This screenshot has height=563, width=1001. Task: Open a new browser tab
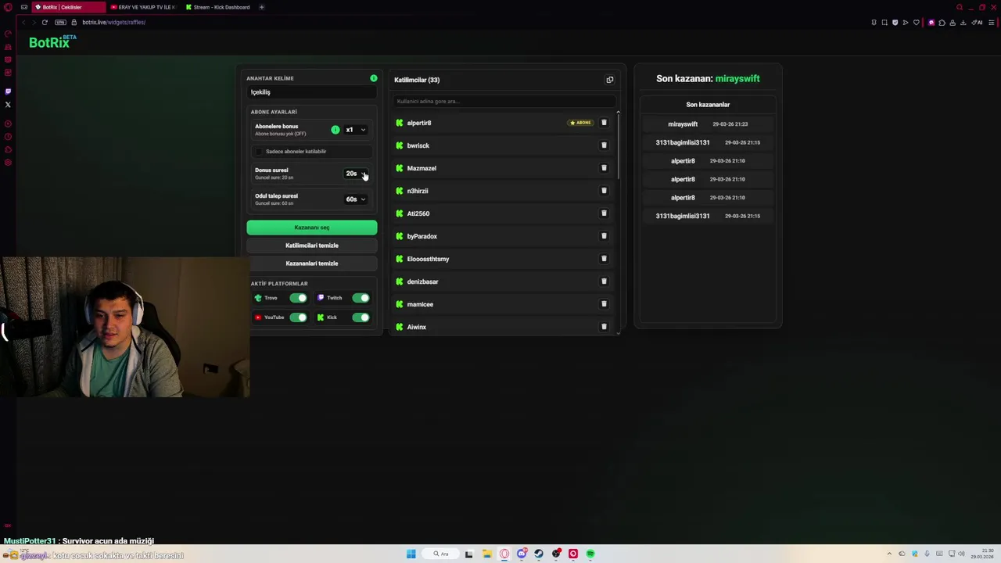tap(261, 7)
